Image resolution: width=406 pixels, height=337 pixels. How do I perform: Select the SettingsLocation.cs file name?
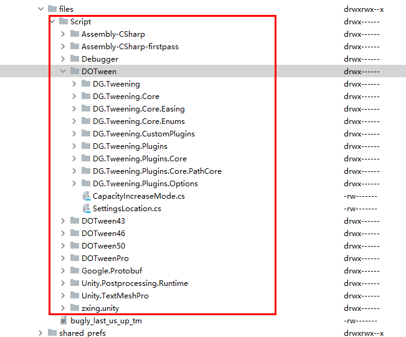point(127,209)
